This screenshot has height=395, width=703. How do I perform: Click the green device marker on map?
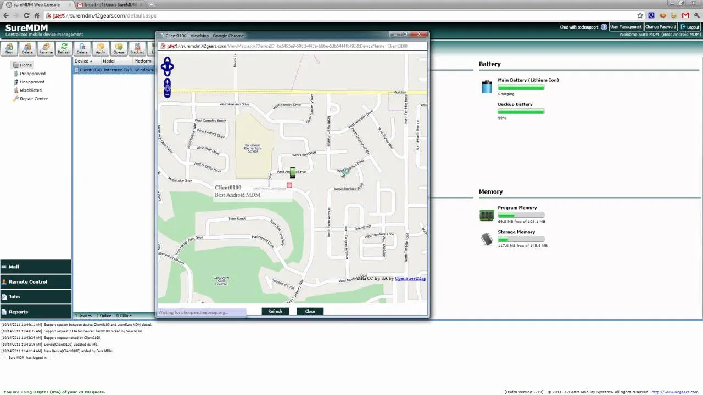tap(292, 173)
